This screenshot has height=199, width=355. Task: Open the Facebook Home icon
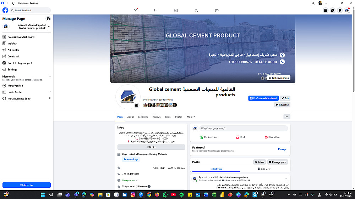click(x=135, y=10)
